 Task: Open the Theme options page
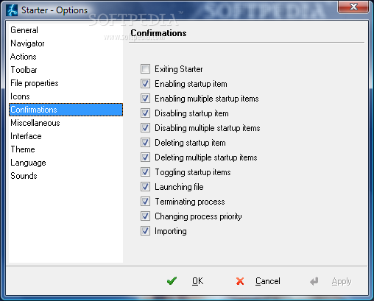coord(66,149)
